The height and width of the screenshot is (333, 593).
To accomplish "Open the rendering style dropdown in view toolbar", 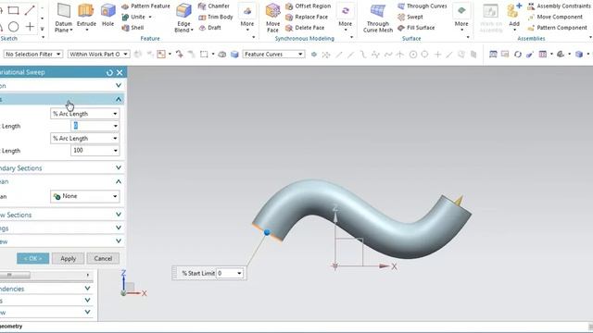I will [589, 55].
